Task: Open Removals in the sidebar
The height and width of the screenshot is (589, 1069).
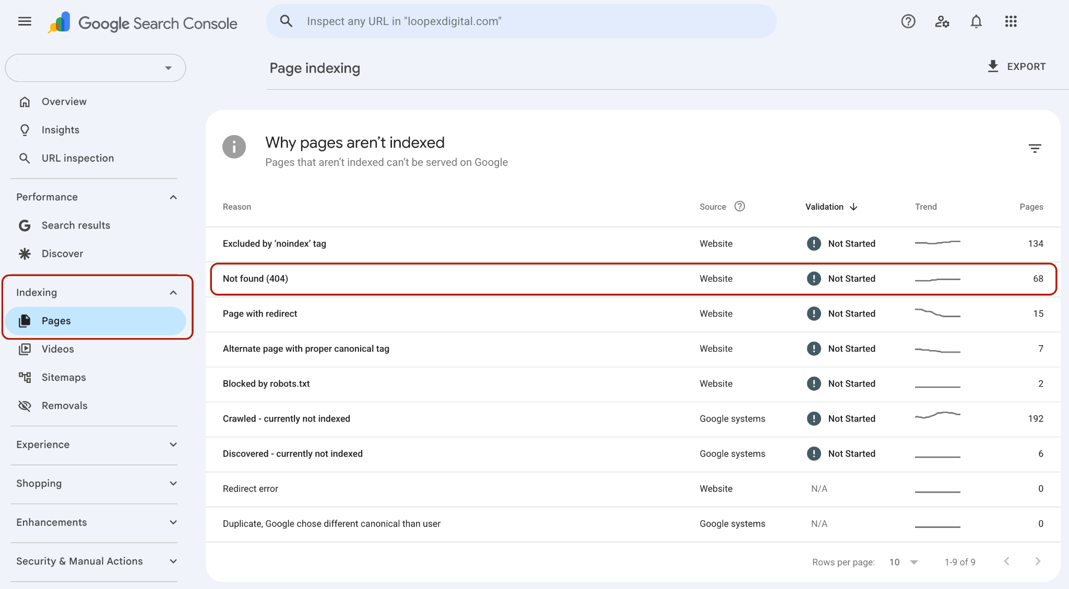Action: point(96,405)
